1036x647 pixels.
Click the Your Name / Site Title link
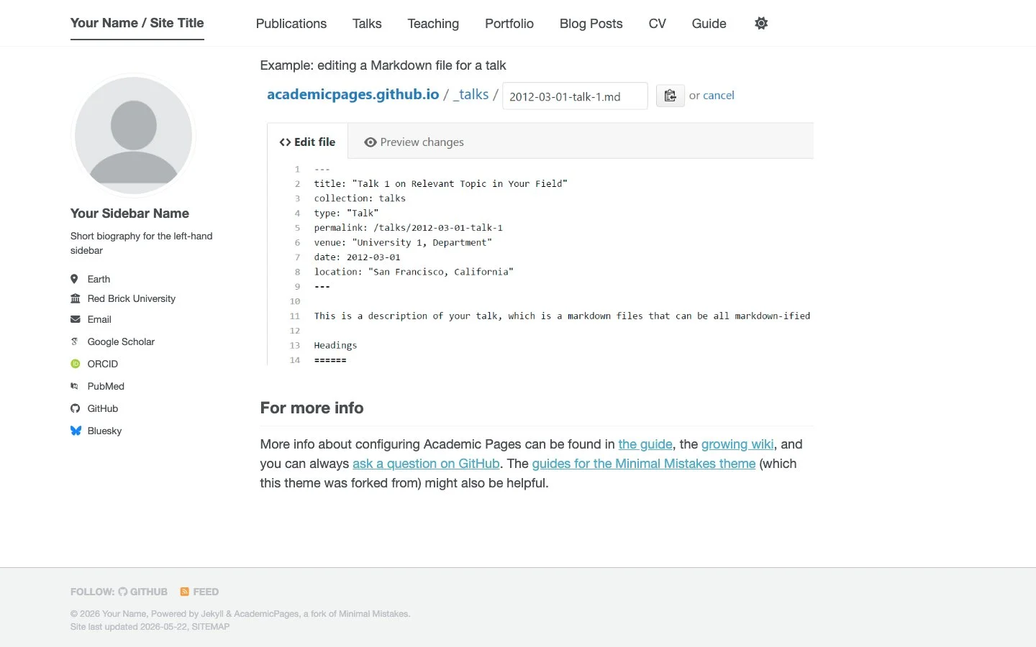pyautogui.click(x=137, y=23)
